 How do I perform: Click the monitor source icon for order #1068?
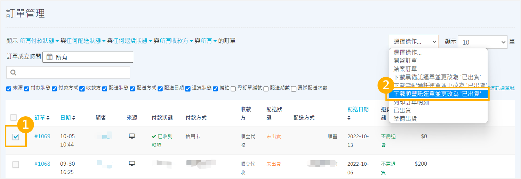point(132,164)
